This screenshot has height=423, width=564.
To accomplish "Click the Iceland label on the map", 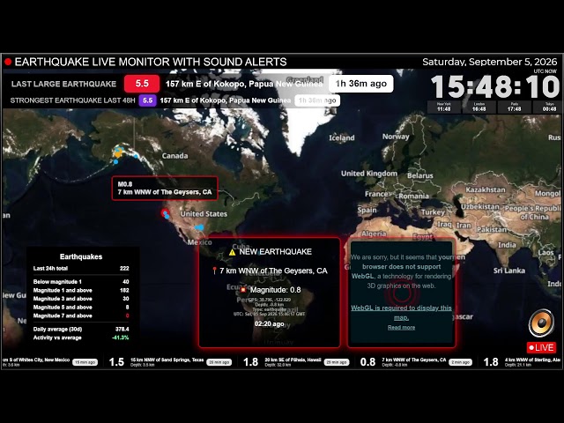I will tap(342, 137).
